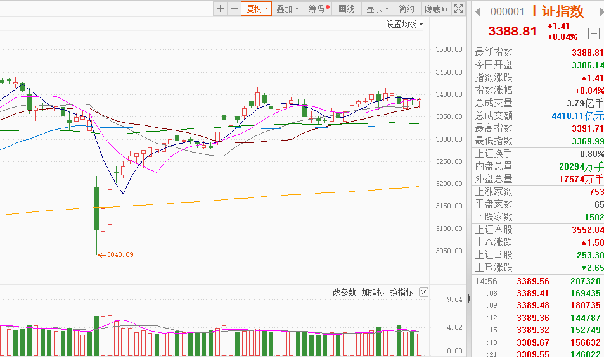Click 改参数 to change indicator parameters
604x357 pixels.
(x=345, y=292)
